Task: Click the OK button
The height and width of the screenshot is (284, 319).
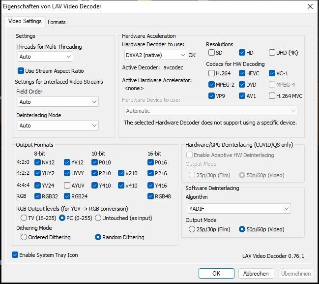Action: (216, 274)
